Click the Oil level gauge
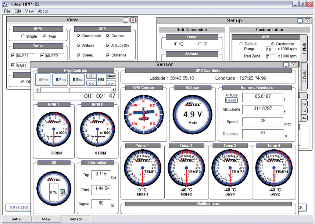The width and height of the screenshot is (315, 224). 54,188
